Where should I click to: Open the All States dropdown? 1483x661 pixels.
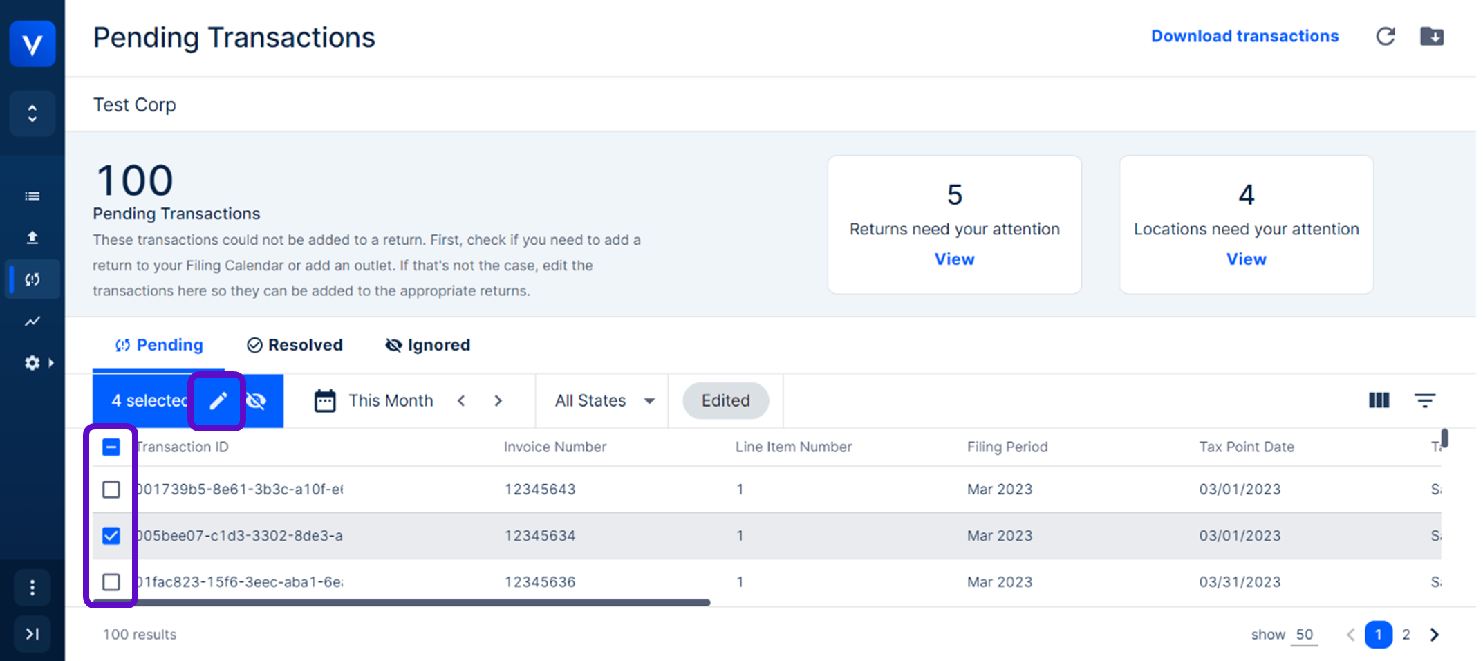click(x=604, y=401)
